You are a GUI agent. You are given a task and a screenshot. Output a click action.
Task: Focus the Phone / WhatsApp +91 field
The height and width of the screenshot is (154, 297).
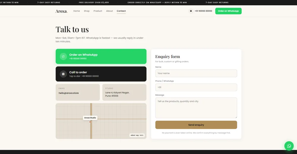pos(196,87)
